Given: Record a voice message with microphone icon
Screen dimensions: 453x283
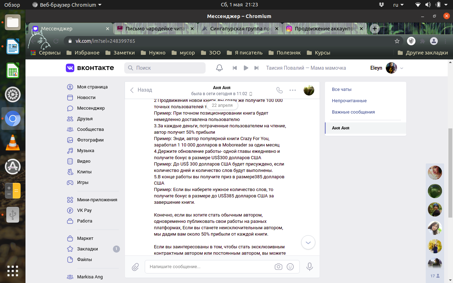Looking at the screenshot, I should tap(310, 267).
